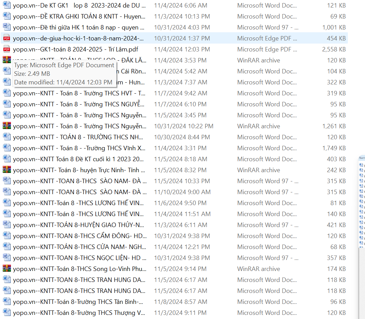Click the PDF icon for de-giua-hoc-ki-1-toan-8 file
This screenshot has width=365, height=319.
point(7,38)
